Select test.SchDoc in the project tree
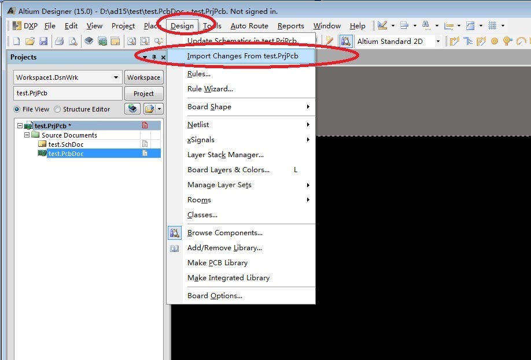Image resolution: width=531 pixels, height=360 pixels. click(x=66, y=144)
